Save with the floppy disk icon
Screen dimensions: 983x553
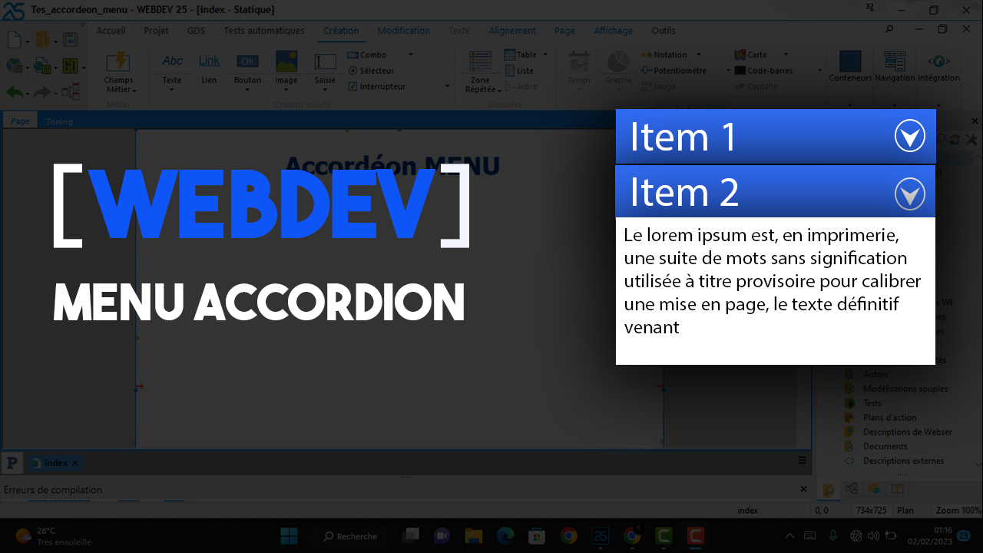click(70, 40)
